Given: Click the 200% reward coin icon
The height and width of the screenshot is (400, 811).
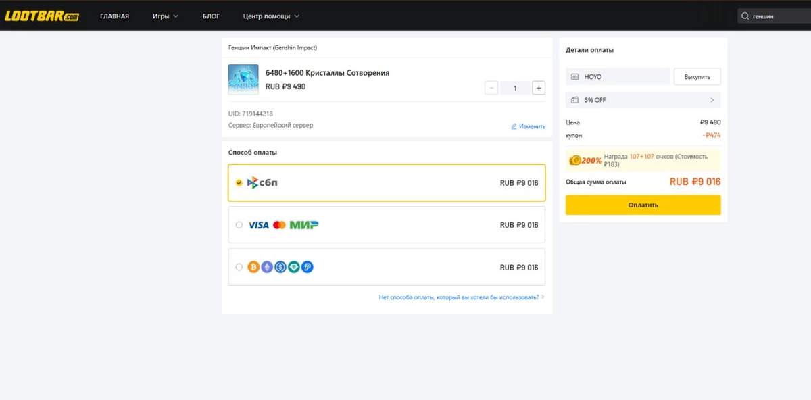Looking at the screenshot, I should 575,160.
